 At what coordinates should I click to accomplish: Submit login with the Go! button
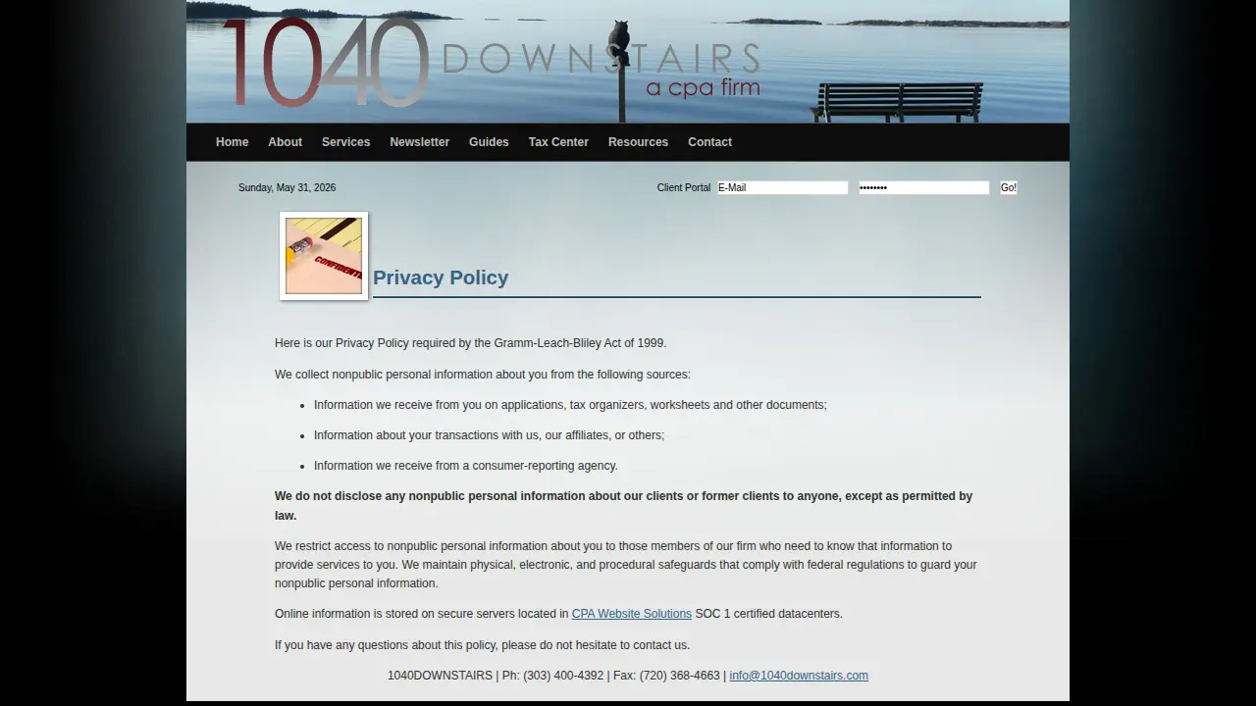tap(1008, 187)
